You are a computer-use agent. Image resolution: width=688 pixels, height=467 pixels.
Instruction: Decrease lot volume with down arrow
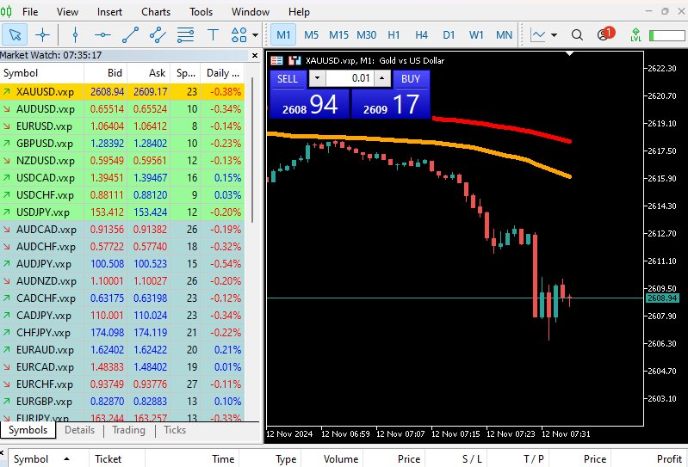(x=317, y=78)
